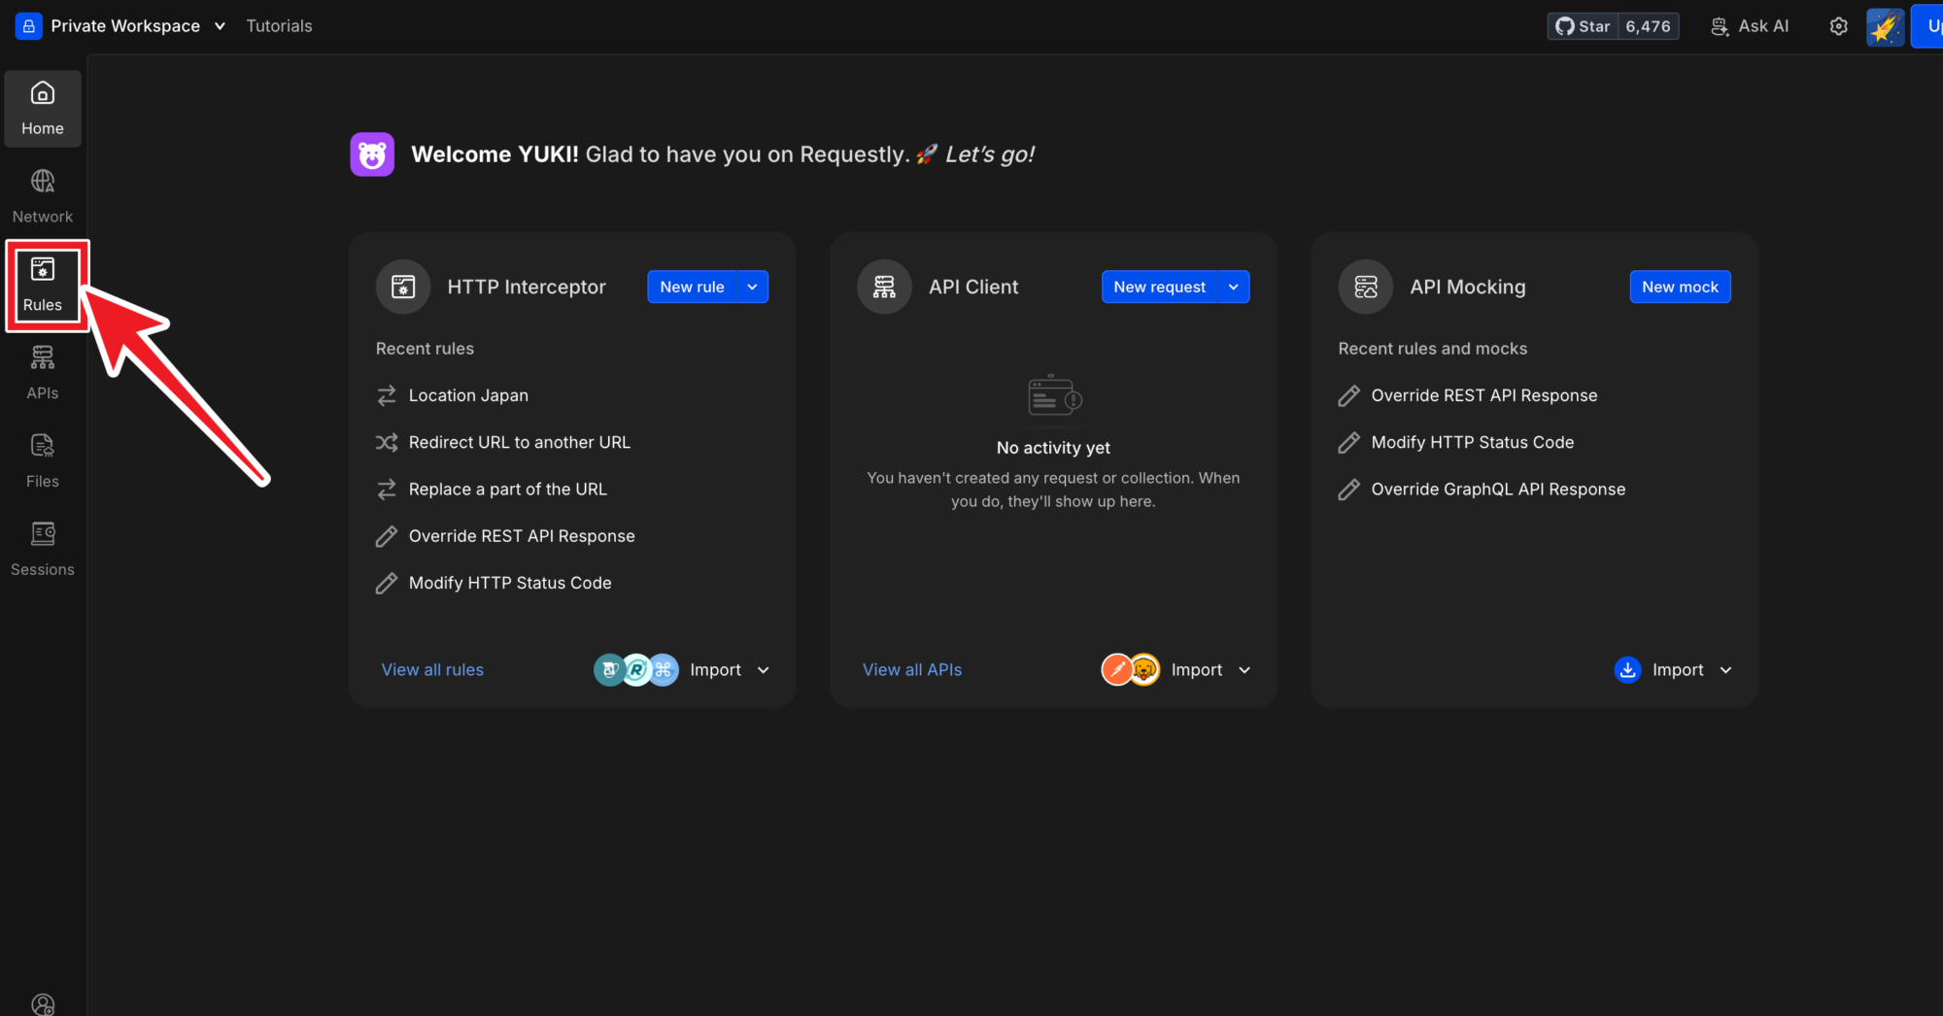This screenshot has width=1943, height=1016.
Task: Go to the Home tab
Action: [42, 108]
